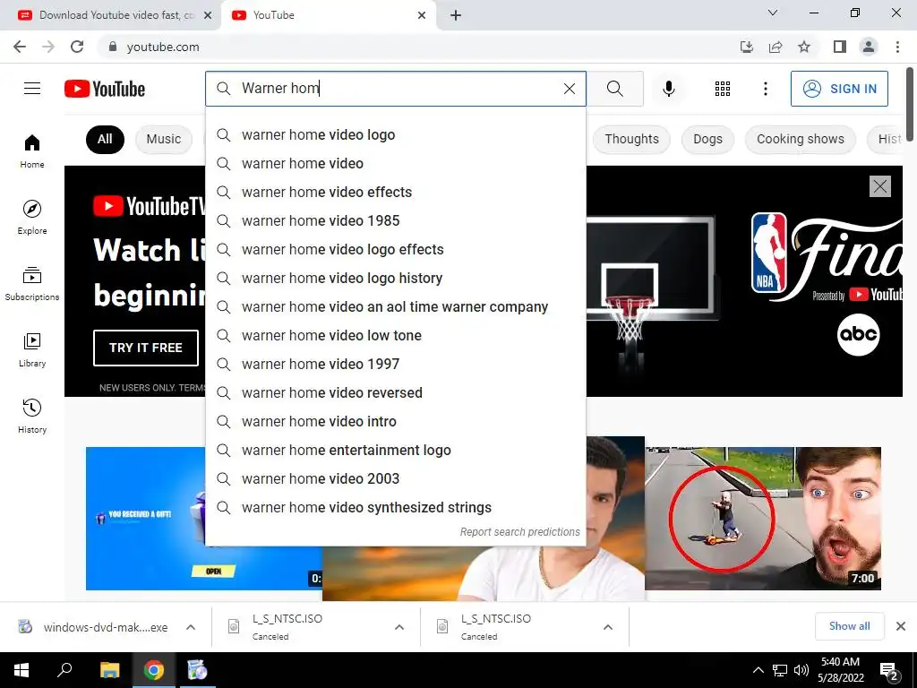Click the SIGN IN button

point(839,89)
